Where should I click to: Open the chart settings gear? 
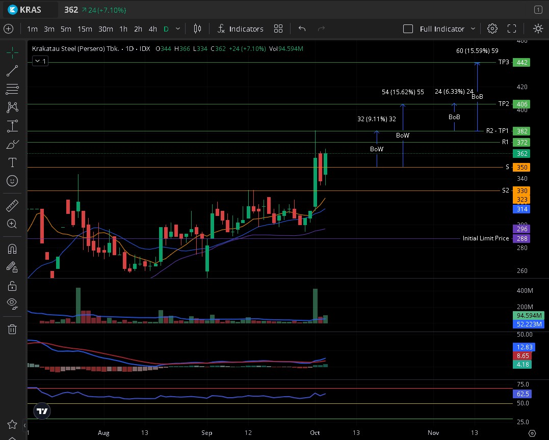coord(492,29)
